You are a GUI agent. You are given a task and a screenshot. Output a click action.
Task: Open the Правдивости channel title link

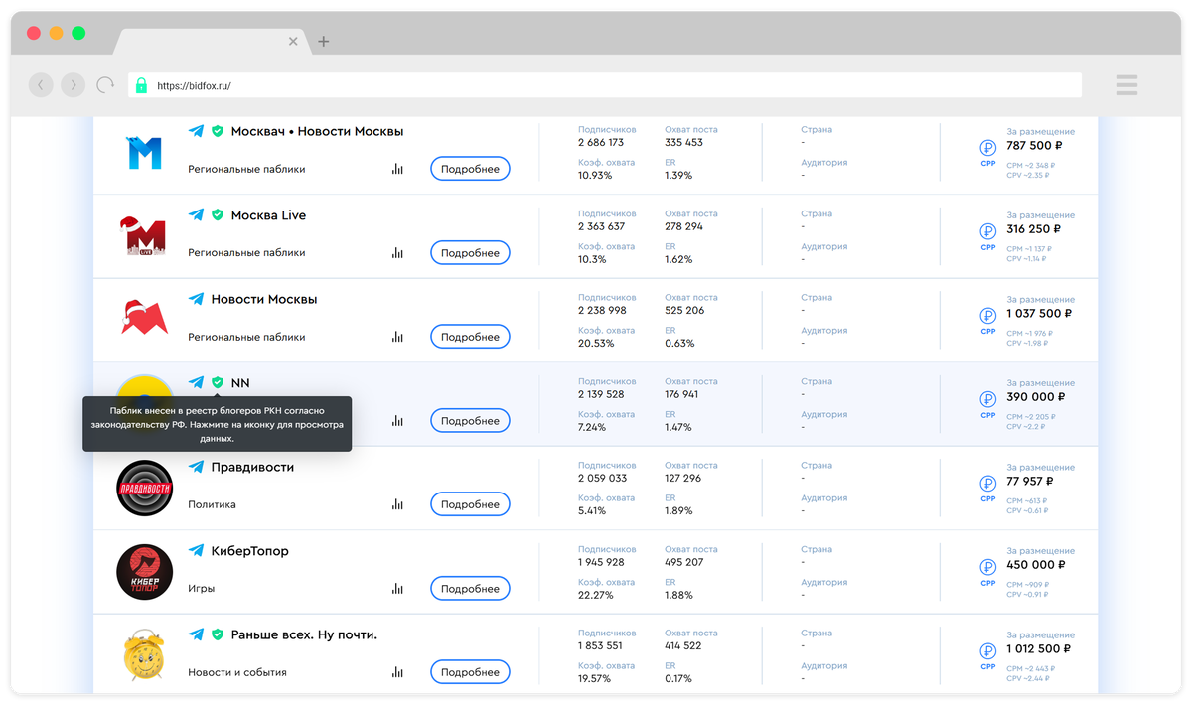tap(252, 467)
